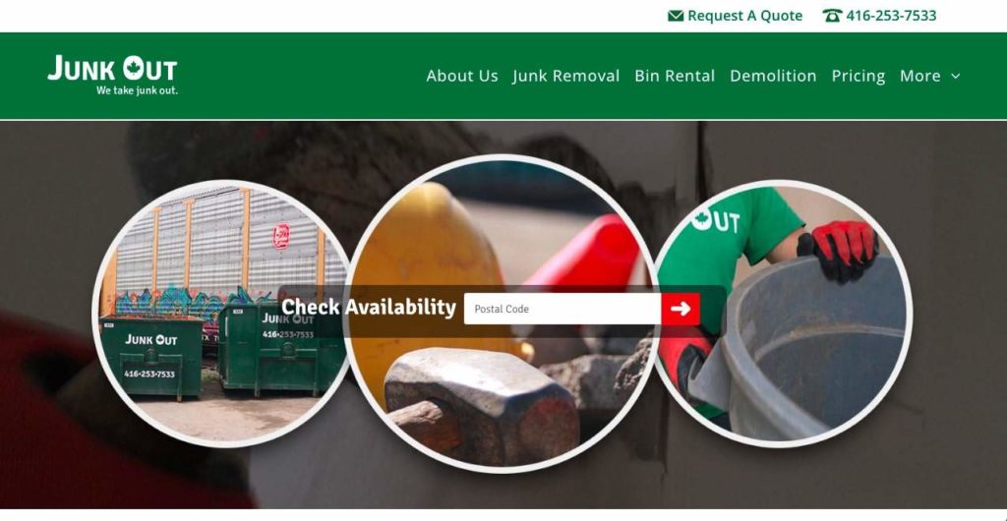Submit the Check Availability red button
This screenshot has width=1007, height=521.
click(681, 309)
